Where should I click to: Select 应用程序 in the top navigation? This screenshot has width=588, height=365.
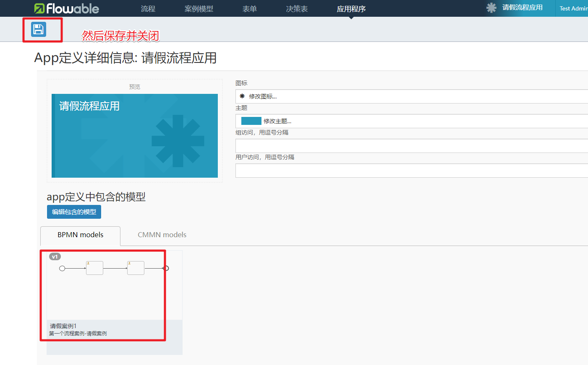[x=351, y=9]
